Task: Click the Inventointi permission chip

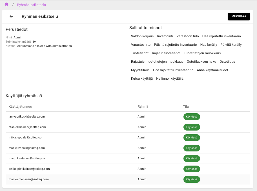Action: [x=165, y=36]
